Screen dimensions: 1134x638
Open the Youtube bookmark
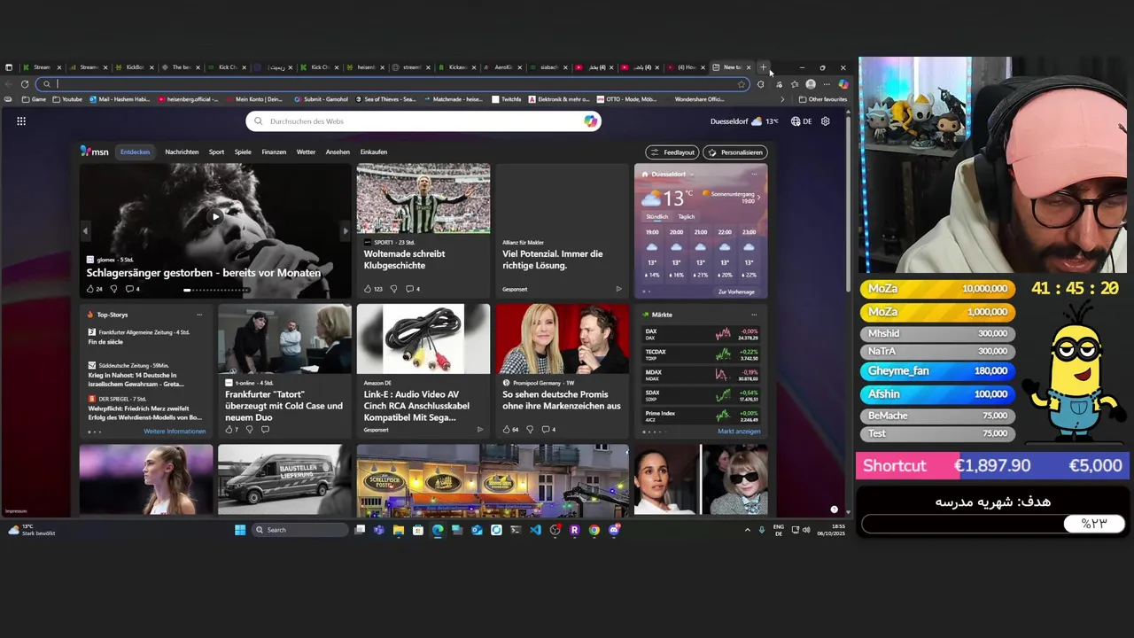pos(67,99)
